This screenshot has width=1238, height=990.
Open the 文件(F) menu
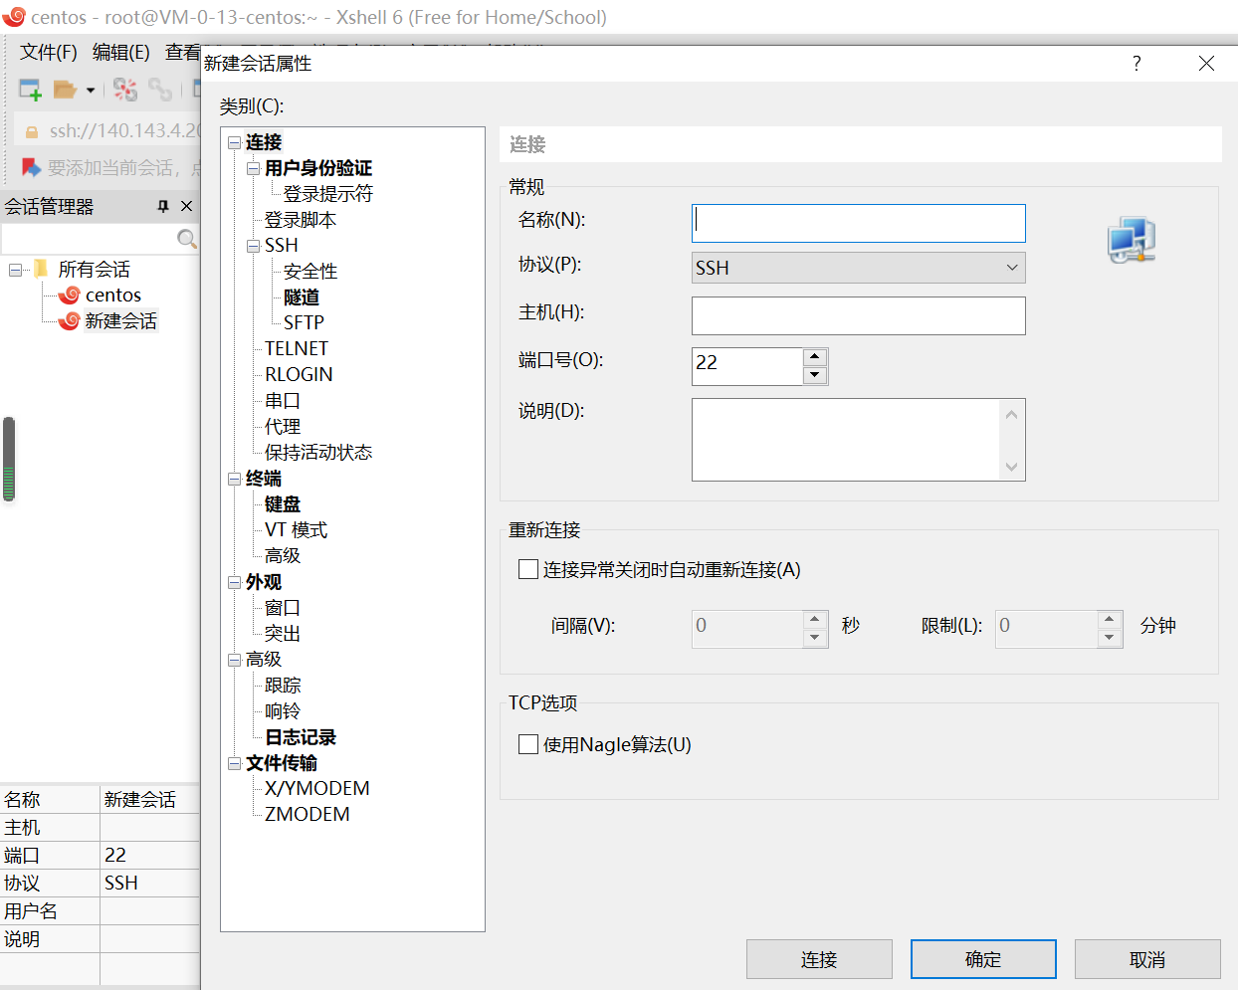[49, 52]
